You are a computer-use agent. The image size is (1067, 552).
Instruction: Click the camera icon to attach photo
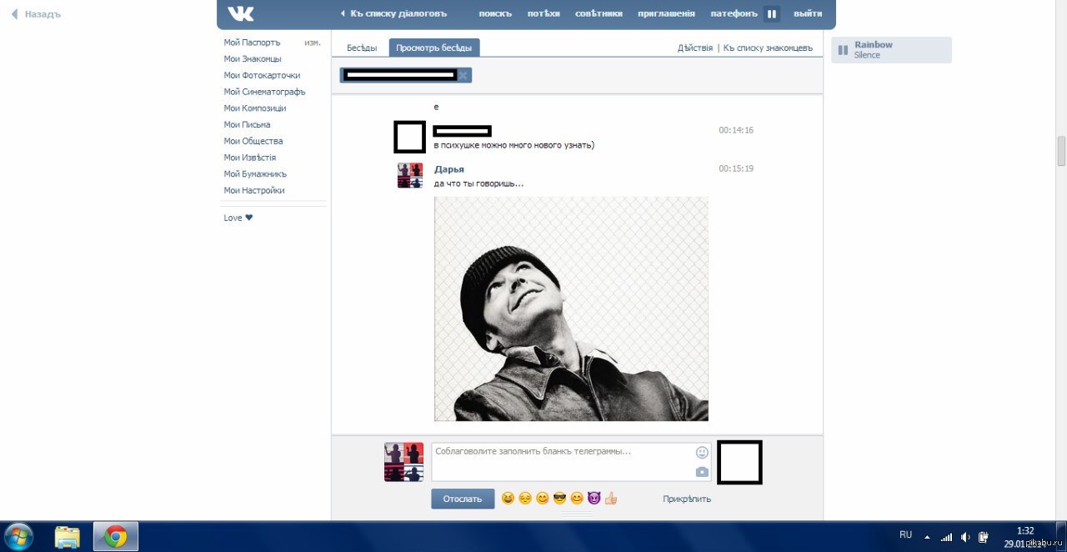(x=702, y=472)
